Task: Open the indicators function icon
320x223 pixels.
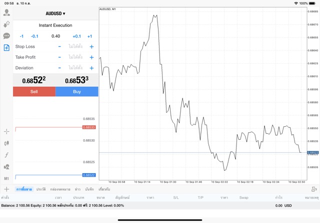Action: coord(6,155)
